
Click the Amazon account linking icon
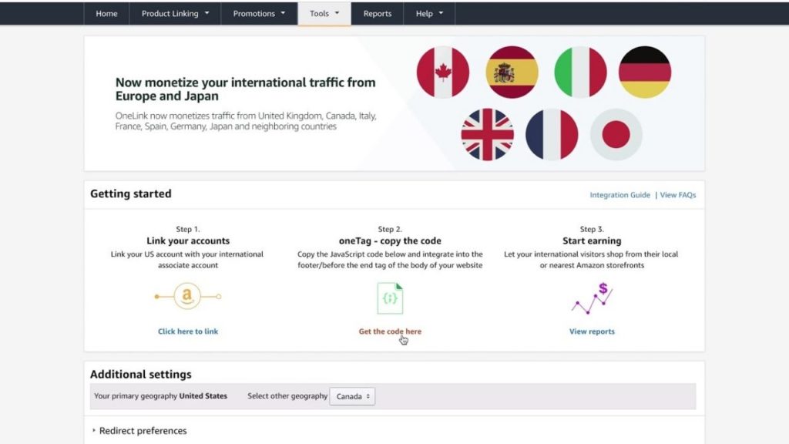click(187, 296)
